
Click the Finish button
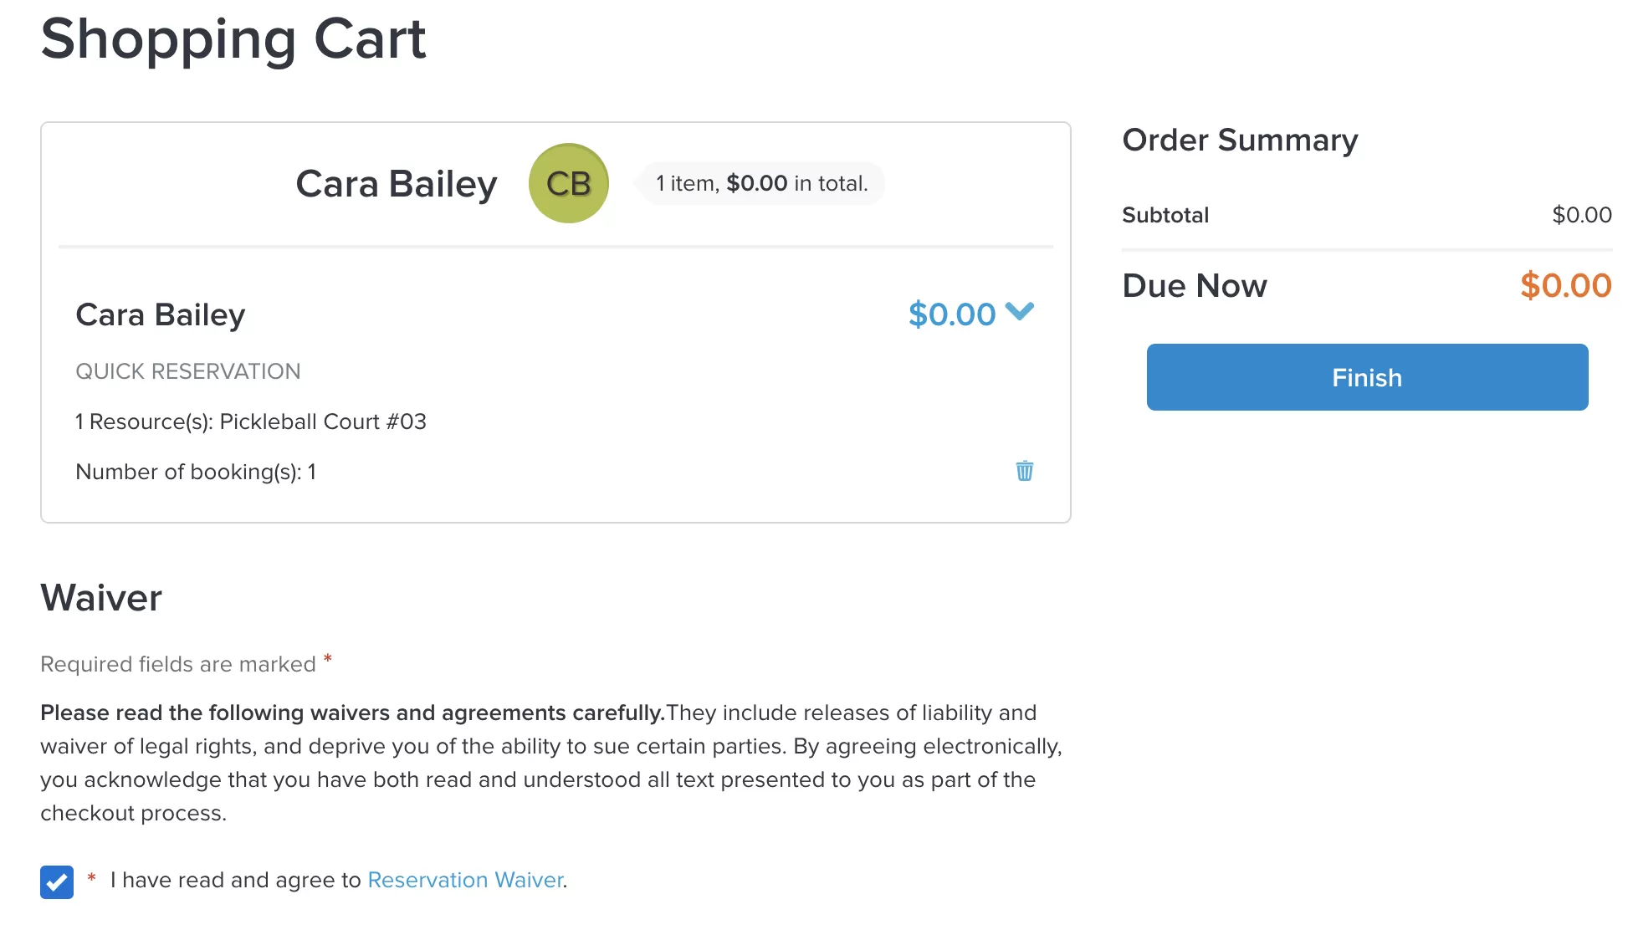click(1367, 377)
